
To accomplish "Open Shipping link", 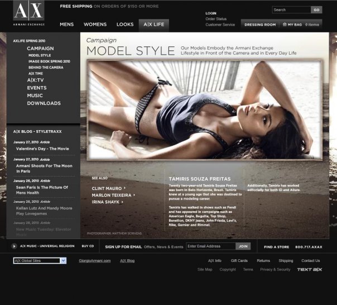I will click(x=286, y=261).
